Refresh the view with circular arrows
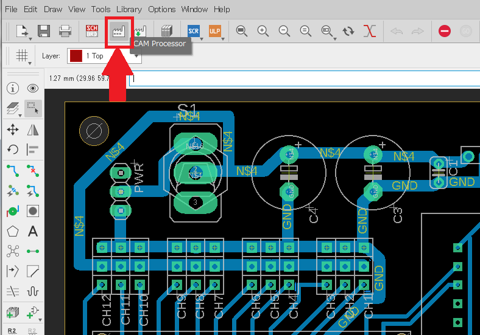Image resolution: width=480 pixels, height=335 pixels. (x=348, y=31)
